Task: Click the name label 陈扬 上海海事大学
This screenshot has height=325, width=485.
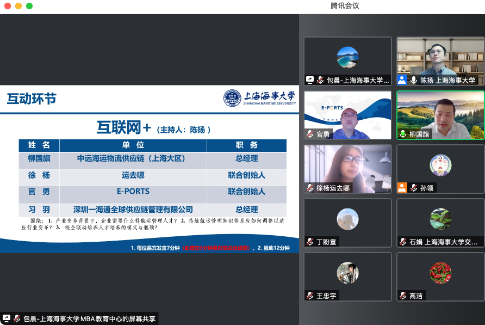Action: tap(447, 80)
